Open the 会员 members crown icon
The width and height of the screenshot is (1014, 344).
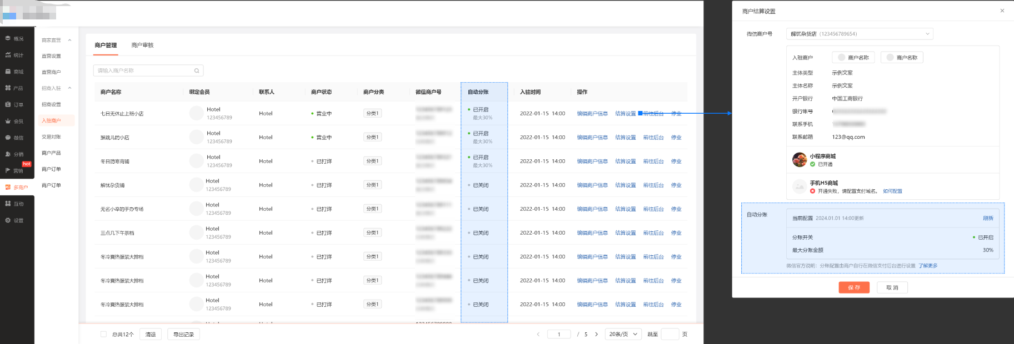tap(8, 121)
